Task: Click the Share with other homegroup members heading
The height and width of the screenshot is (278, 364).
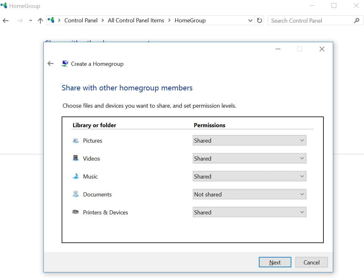Action: click(127, 88)
